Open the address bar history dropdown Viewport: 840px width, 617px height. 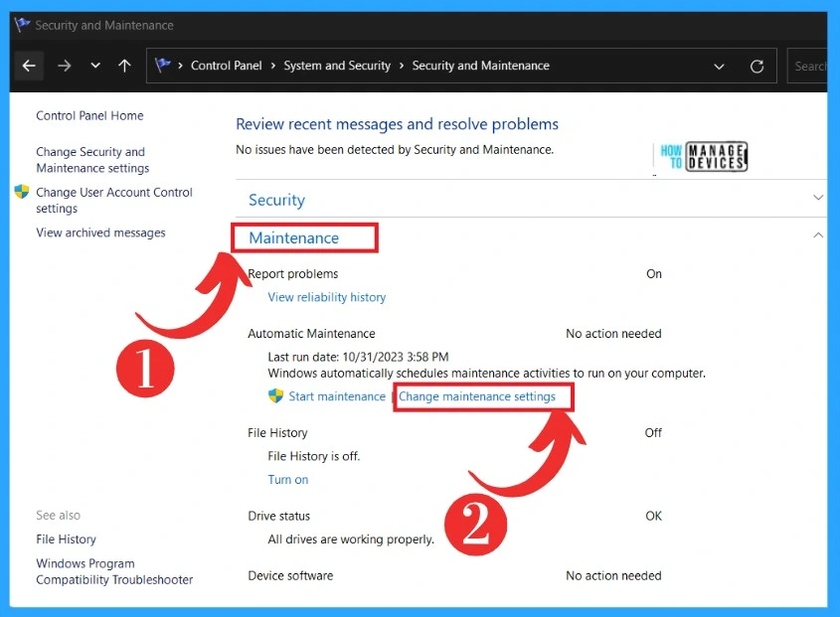tap(719, 67)
